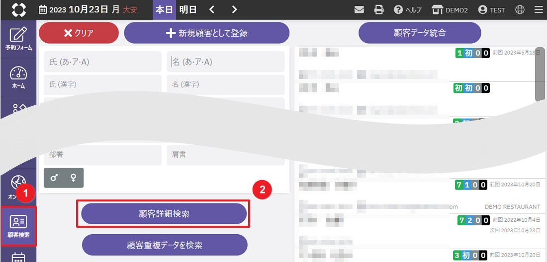Open the hamburger menu icon
547x262 pixels.
538,10
